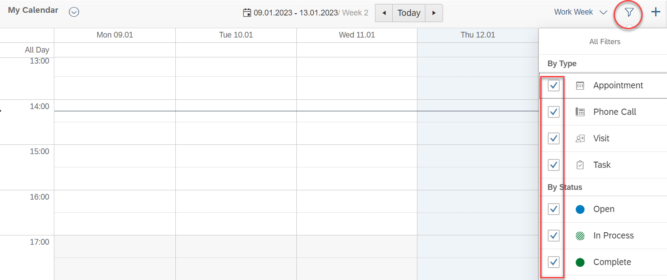Click the Visit type icon
Image resolution: width=667 pixels, height=280 pixels.
(580, 139)
